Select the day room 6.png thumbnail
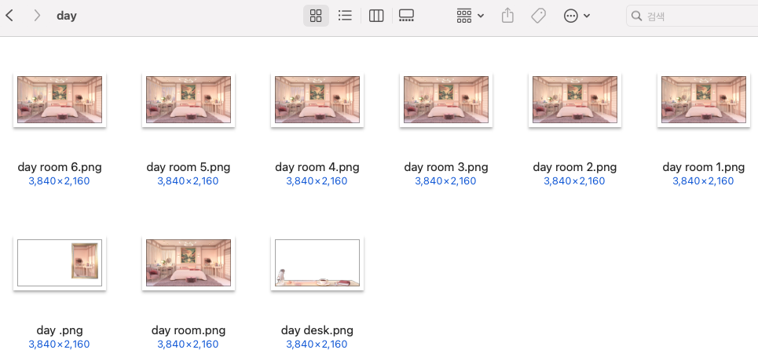Image resolution: width=758 pixels, height=357 pixels. pos(60,99)
